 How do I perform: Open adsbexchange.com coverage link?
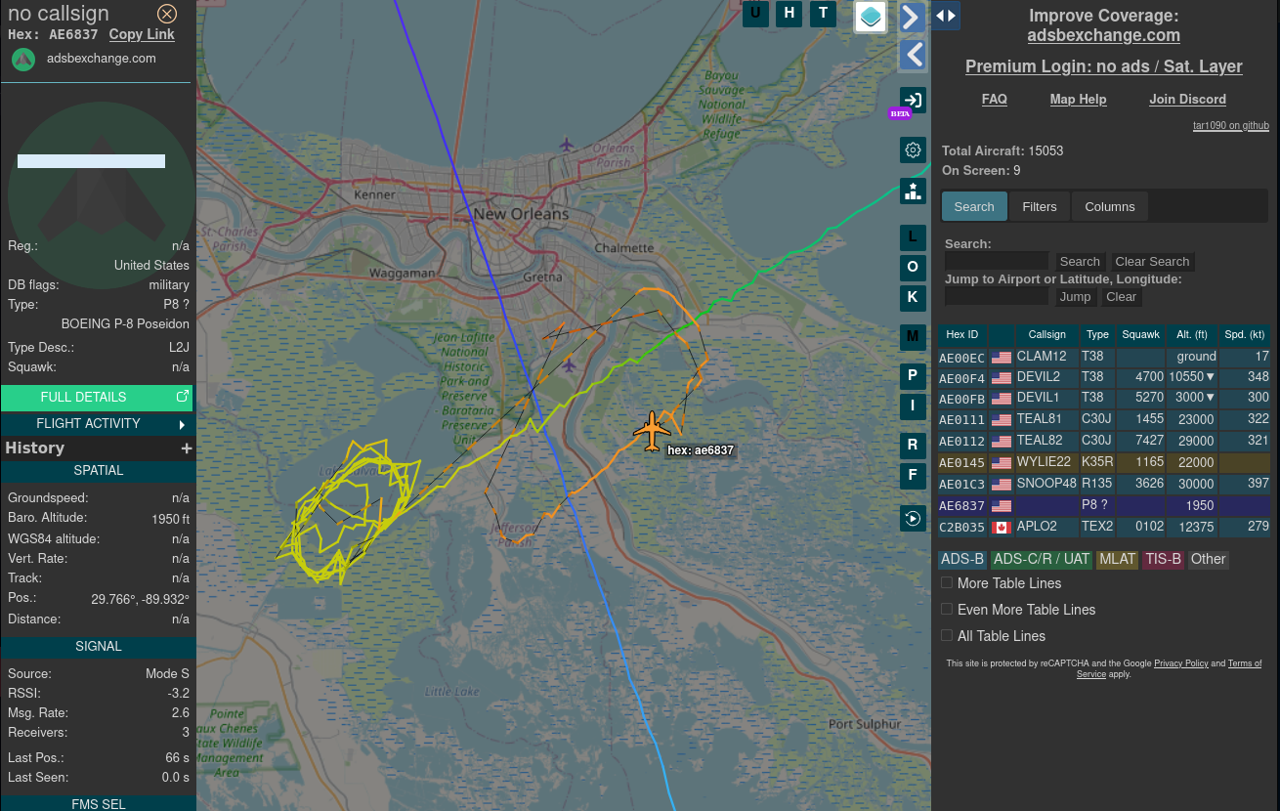coord(1104,35)
